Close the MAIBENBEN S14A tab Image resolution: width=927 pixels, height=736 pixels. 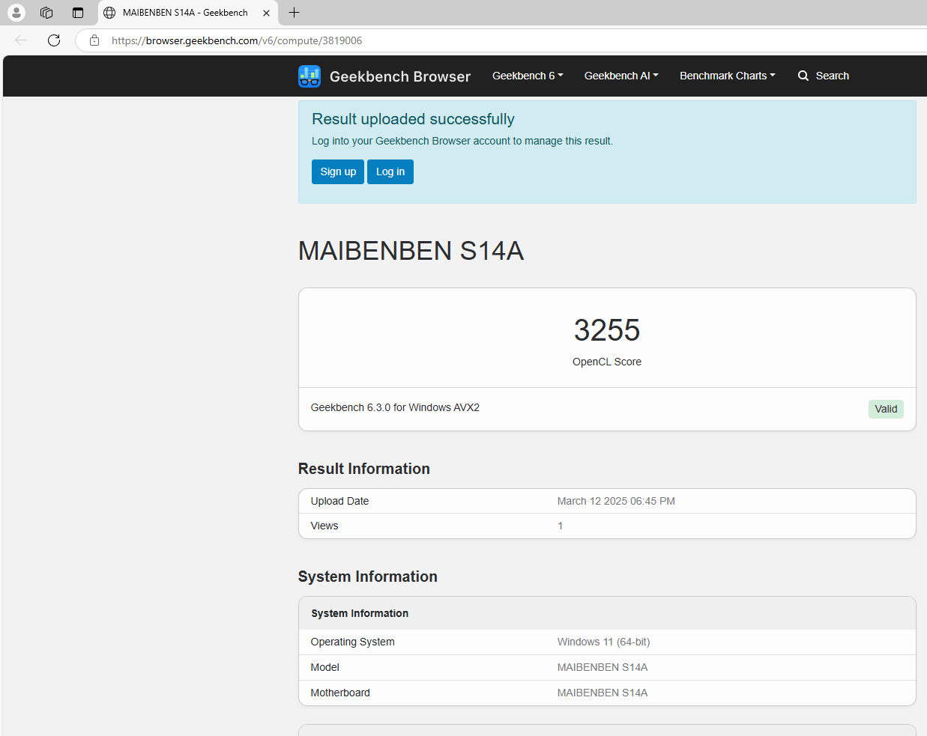[x=266, y=13]
